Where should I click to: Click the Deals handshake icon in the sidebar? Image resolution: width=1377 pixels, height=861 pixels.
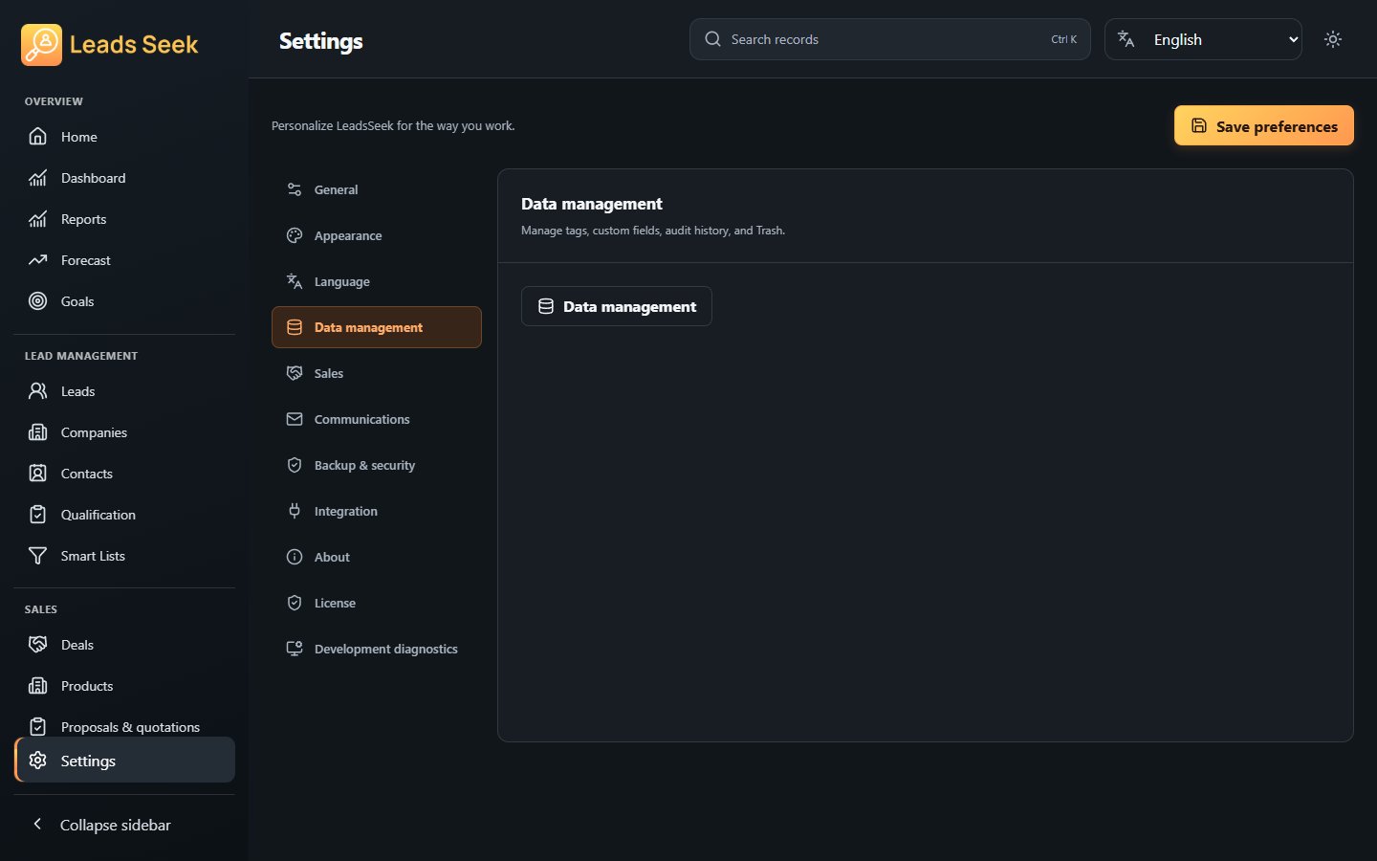37,645
